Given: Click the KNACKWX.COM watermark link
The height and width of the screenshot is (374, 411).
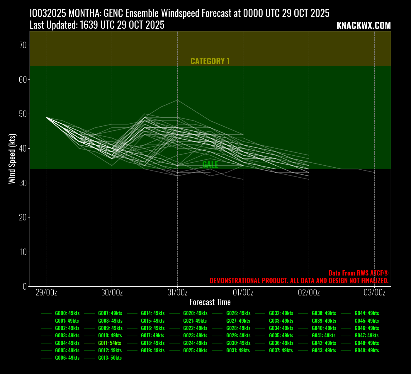Looking at the screenshot, I should 364,25.
